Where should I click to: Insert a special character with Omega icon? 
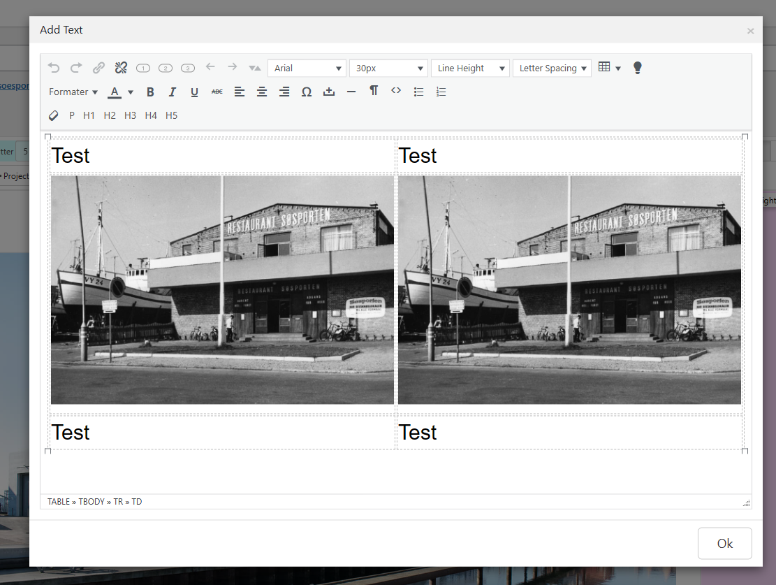306,92
